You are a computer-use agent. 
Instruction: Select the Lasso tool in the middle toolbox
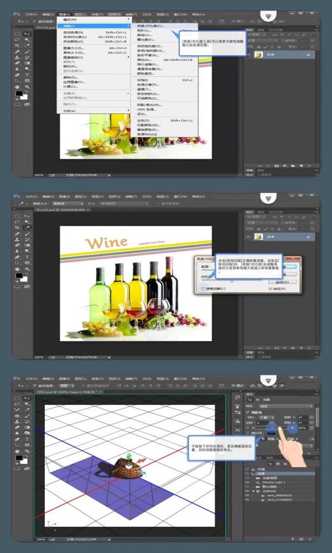(18, 222)
